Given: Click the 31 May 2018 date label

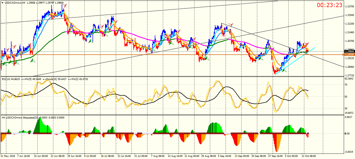Looking at the screenshot, I should coord(8,156).
